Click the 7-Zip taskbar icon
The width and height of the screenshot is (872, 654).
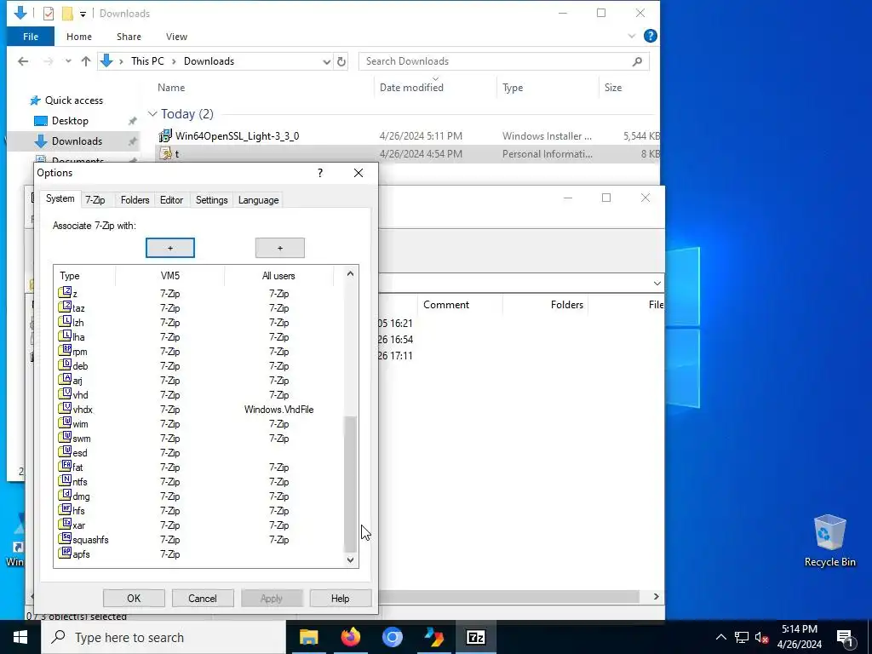(476, 637)
